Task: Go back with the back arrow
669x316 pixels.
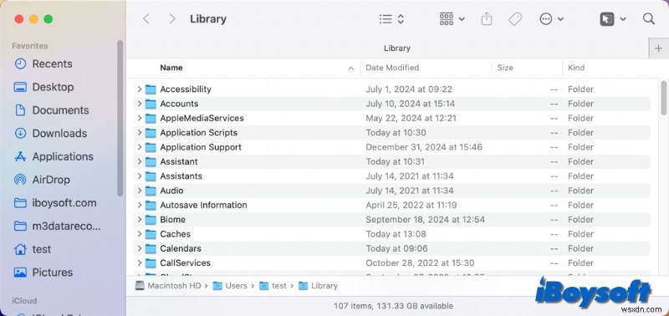Action: (146, 18)
